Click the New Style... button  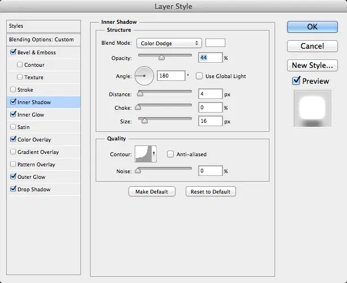pos(312,65)
